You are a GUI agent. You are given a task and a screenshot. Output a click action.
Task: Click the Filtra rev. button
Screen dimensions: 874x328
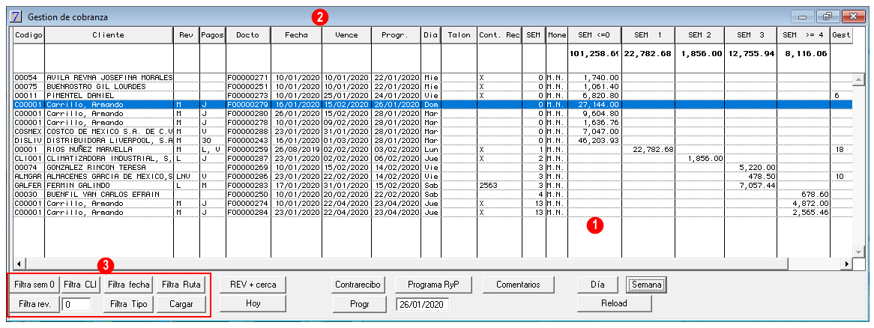pyautogui.click(x=34, y=304)
